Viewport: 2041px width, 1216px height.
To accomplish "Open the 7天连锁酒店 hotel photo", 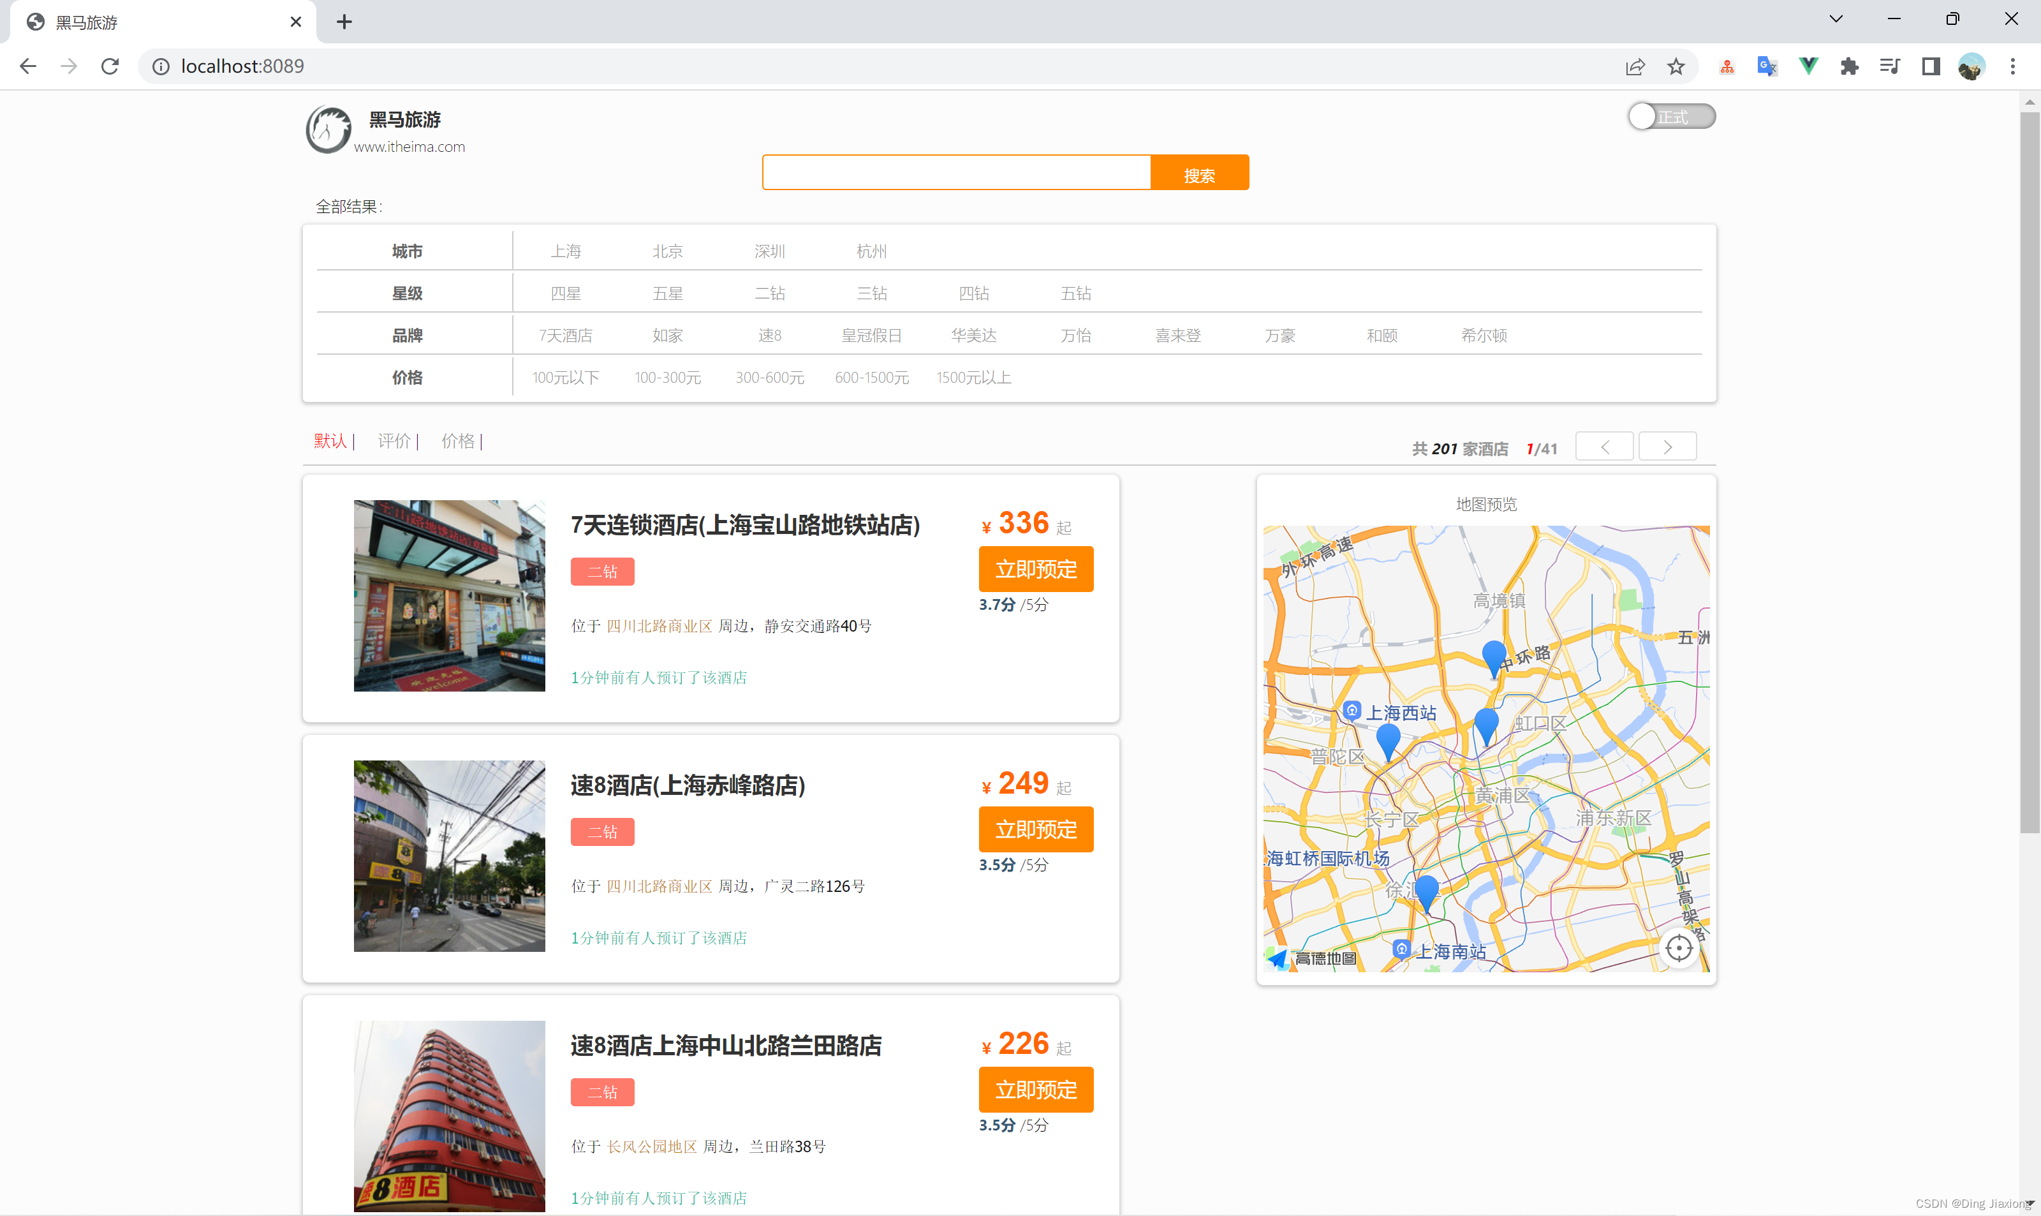I will click(x=449, y=595).
